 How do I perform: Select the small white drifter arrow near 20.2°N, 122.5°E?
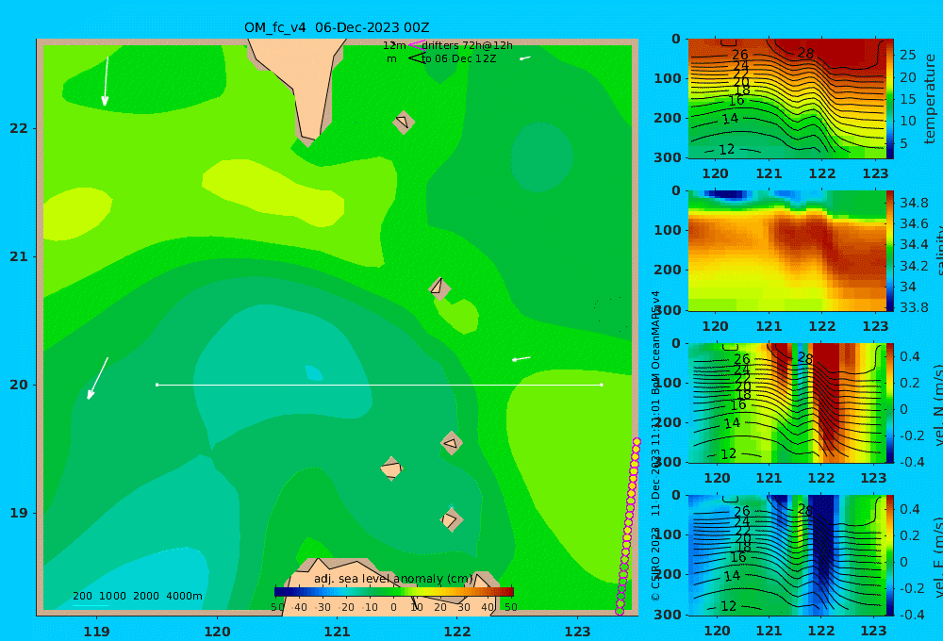pos(521,359)
